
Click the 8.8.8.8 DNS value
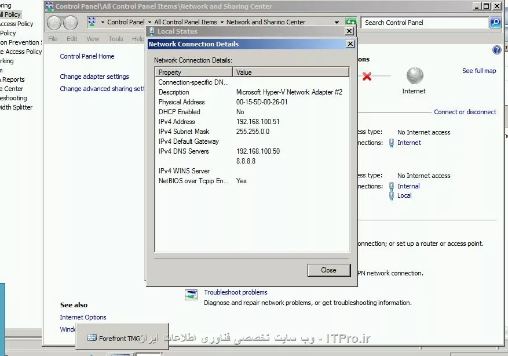point(246,161)
